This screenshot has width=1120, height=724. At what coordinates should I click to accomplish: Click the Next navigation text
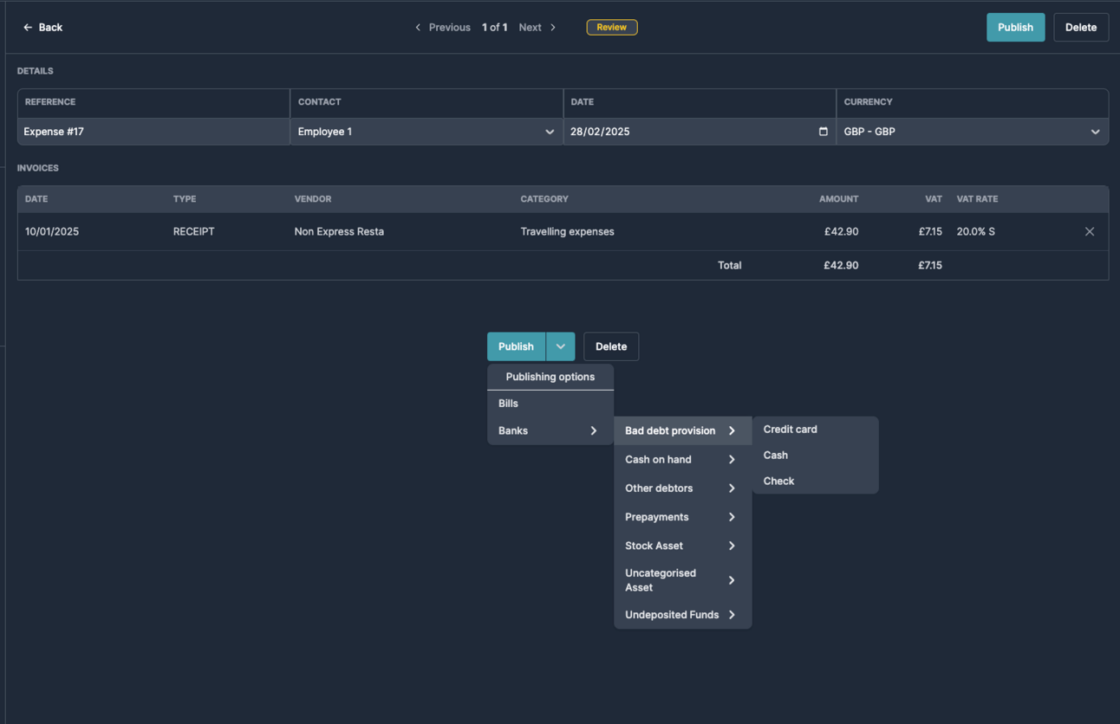click(530, 28)
